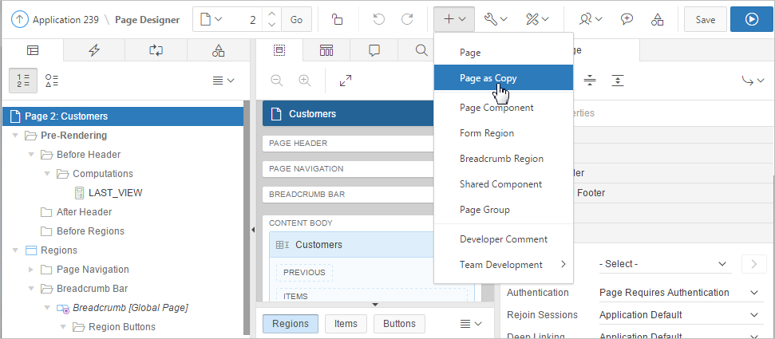Toggle the Items gallery button
Viewport: 775px width, 339px height.
346,323
